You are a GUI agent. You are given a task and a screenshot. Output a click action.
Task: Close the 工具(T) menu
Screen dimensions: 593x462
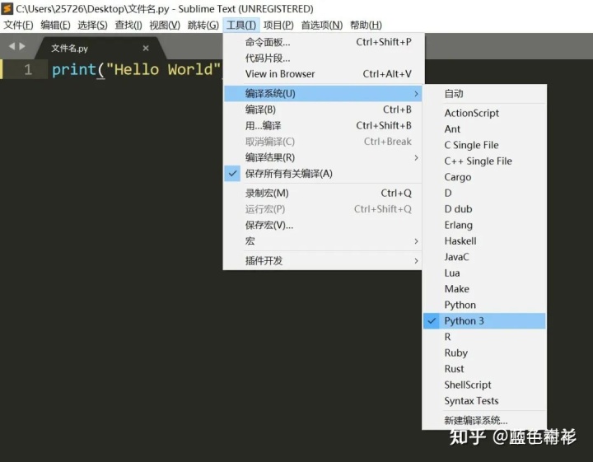pyautogui.click(x=241, y=25)
